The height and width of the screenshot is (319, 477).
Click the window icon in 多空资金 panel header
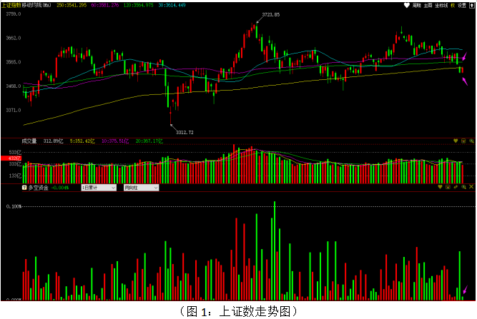(x=448, y=187)
